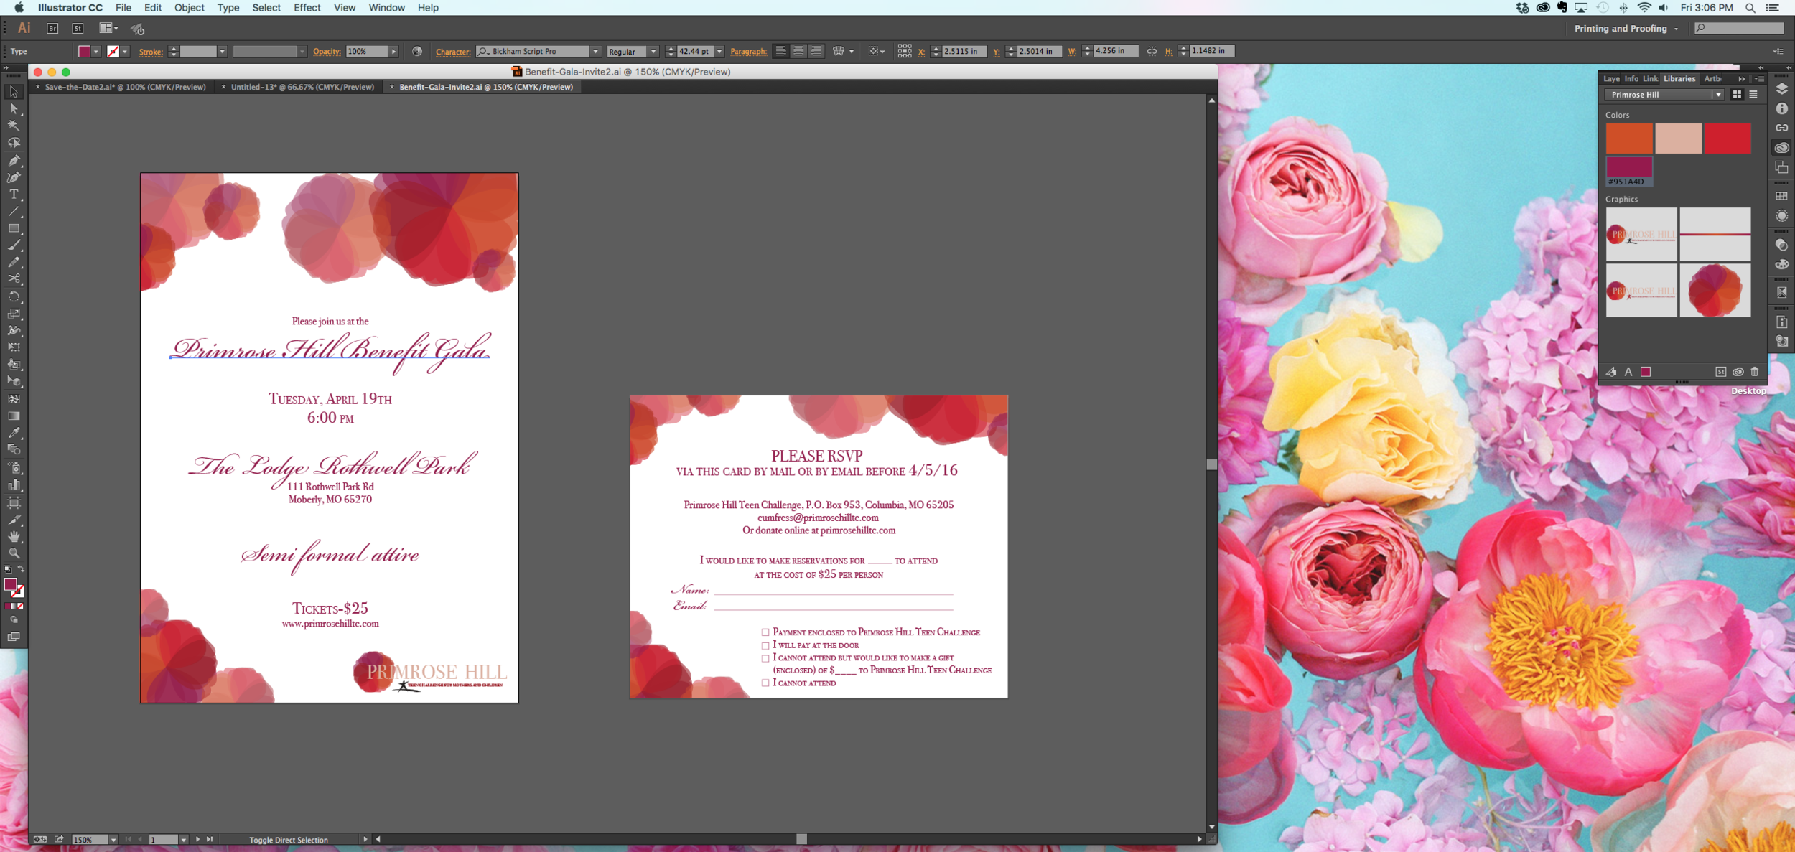The image size is (1795, 852).
Task: Select the Rotate tool
Action: (x=14, y=296)
